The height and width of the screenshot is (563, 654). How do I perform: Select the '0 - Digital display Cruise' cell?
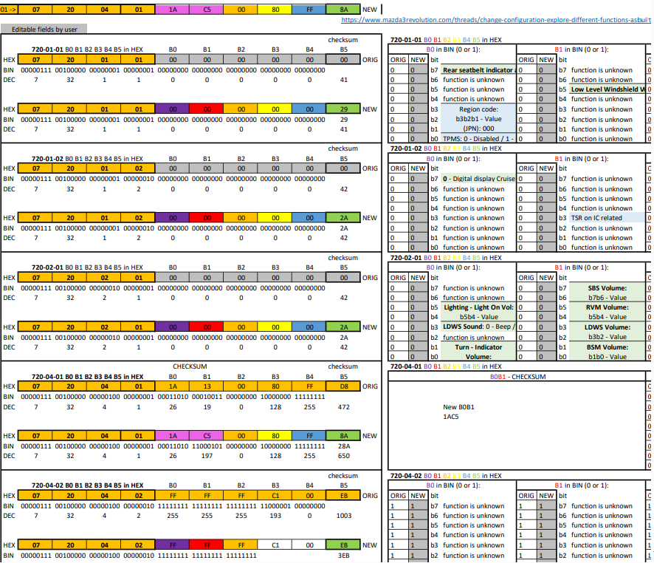click(x=478, y=179)
